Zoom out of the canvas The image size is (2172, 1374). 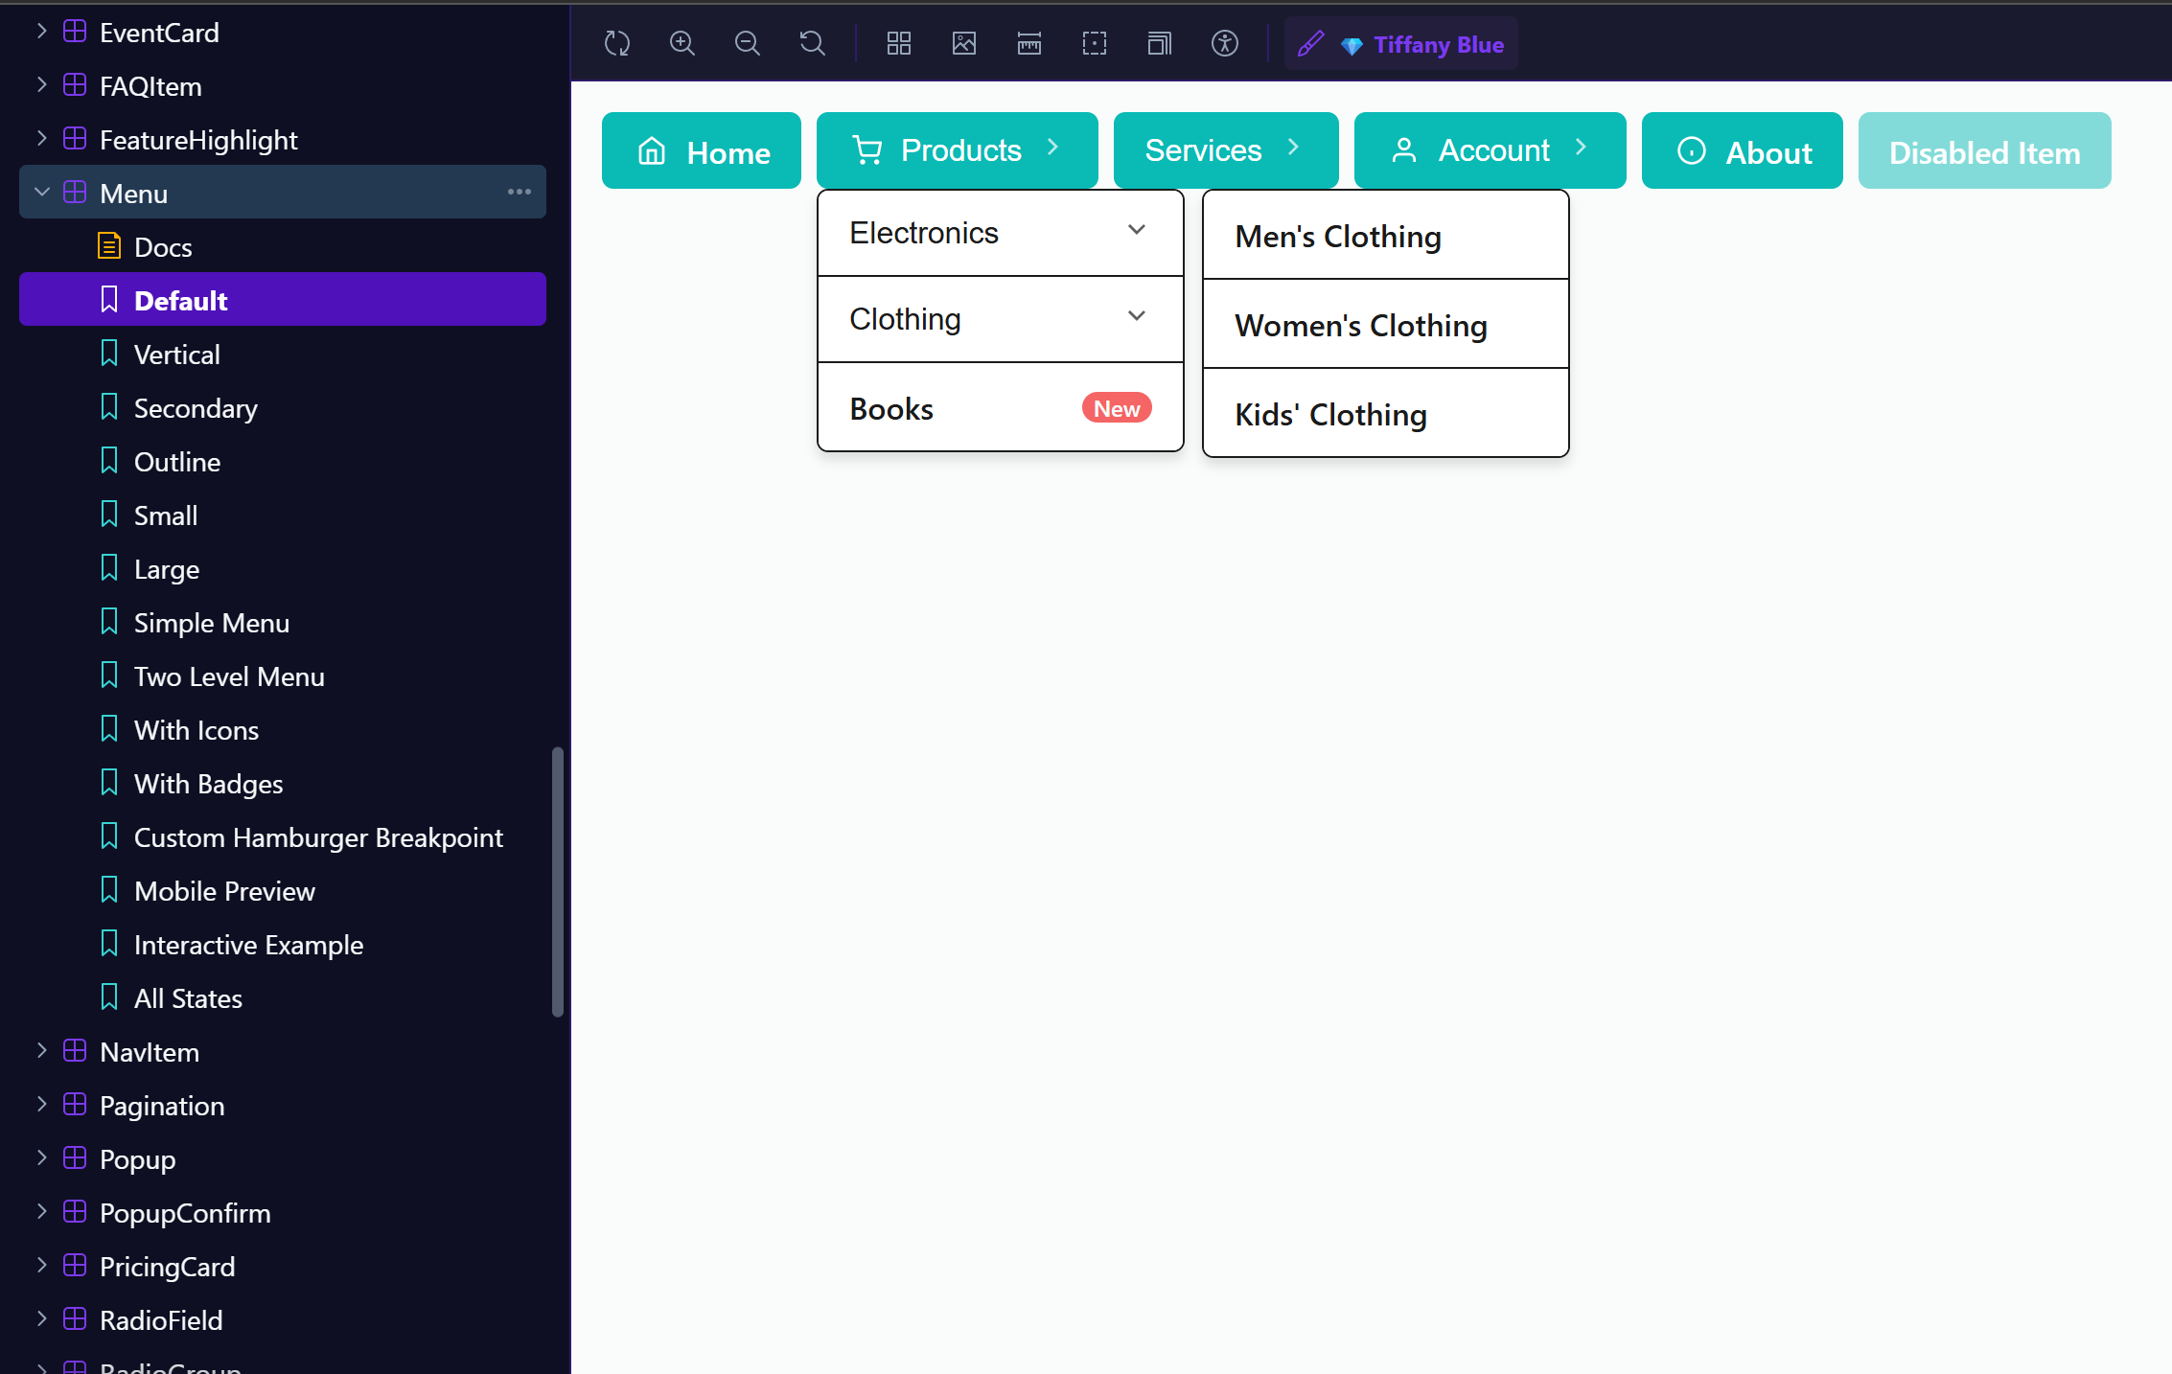(x=747, y=43)
